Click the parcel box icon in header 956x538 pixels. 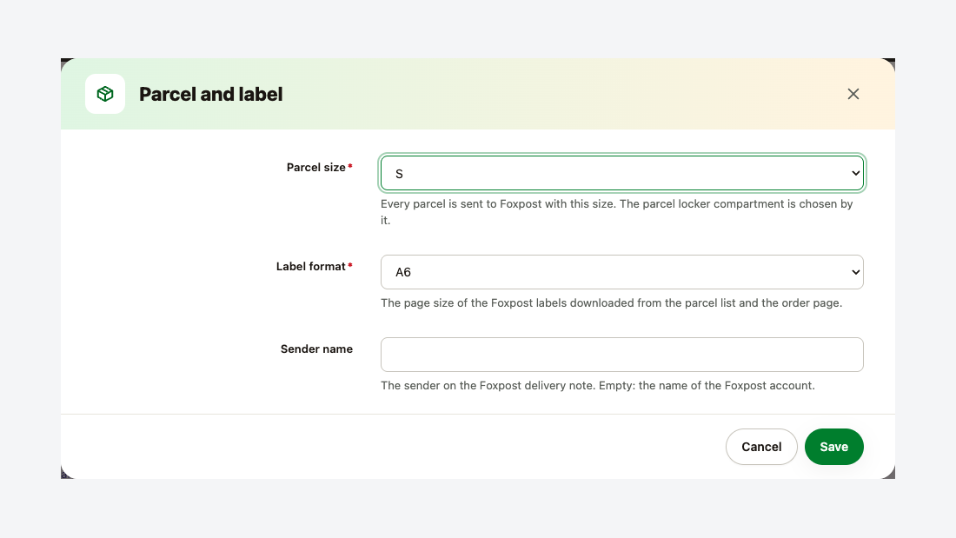(x=105, y=94)
